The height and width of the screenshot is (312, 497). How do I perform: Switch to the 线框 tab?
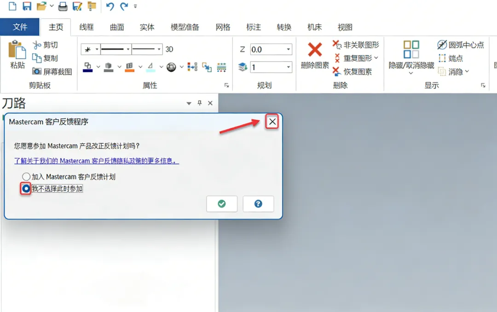(87, 27)
